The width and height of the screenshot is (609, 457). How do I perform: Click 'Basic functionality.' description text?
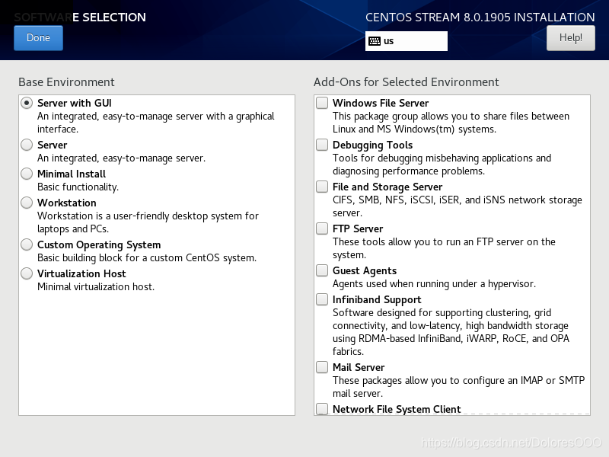click(x=78, y=187)
